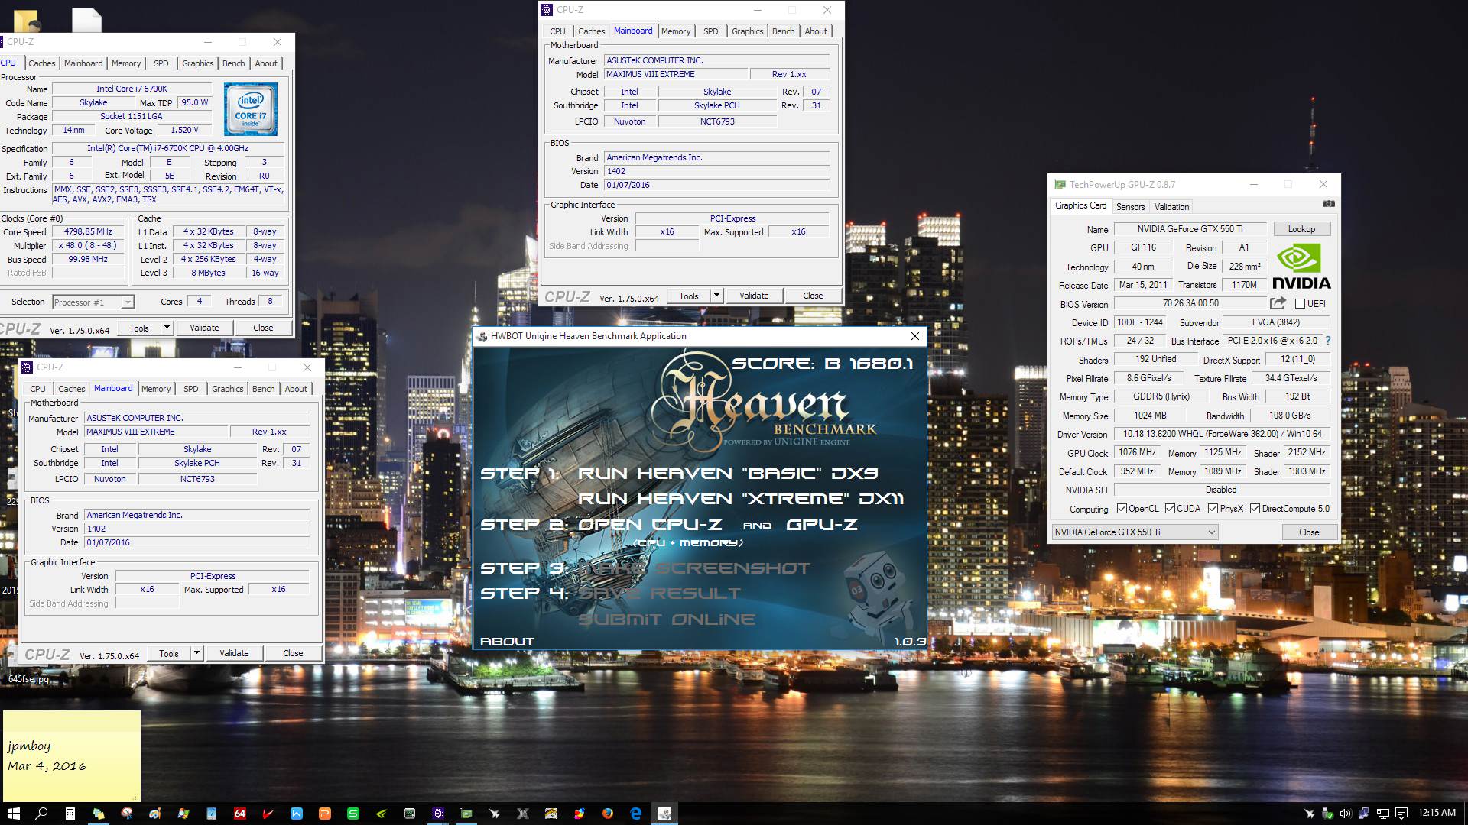Click the Intel Core i7 badge in CPU-Z
Screen dimensions: 1468x825
pos(251,110)
